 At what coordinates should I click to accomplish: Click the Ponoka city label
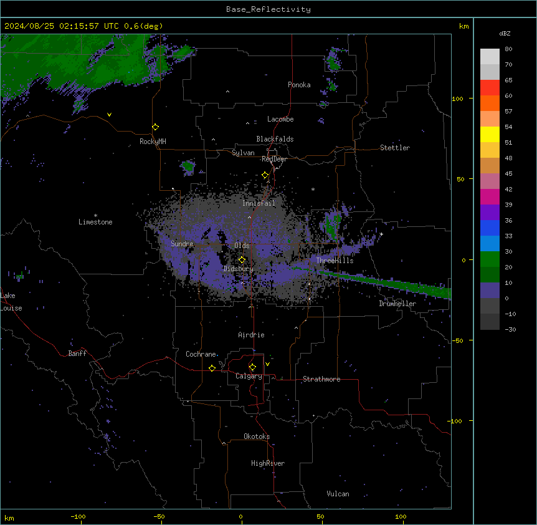tap(299, 85)
